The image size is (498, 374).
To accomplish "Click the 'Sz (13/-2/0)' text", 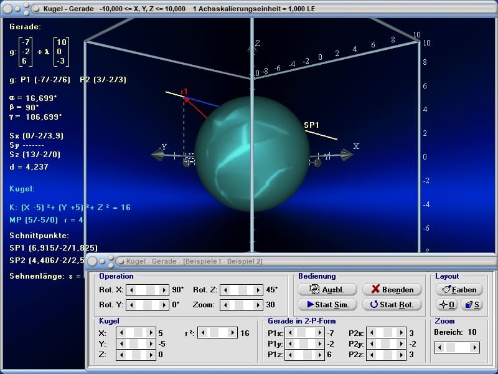I will pos(35,154).
